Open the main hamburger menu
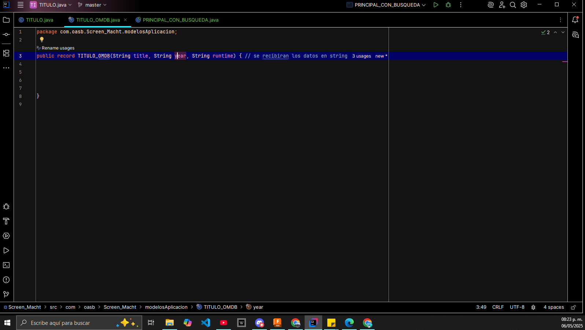585x330 pixels. point(21,5)
